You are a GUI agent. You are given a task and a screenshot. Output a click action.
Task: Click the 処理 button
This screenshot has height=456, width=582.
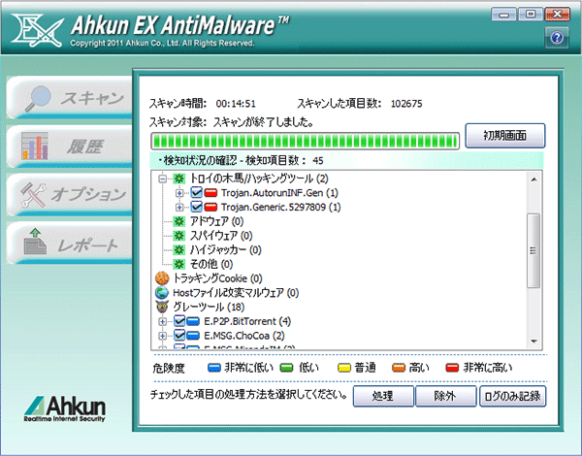383,396
